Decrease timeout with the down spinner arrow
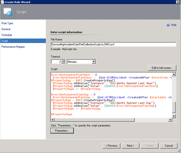Image resolution: width=181 pixels, height=153 pixels. (x=63, y=63)
